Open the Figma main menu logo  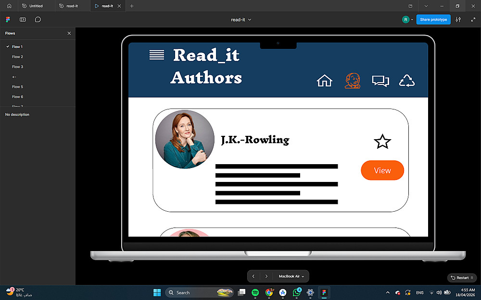coord(8,20)
